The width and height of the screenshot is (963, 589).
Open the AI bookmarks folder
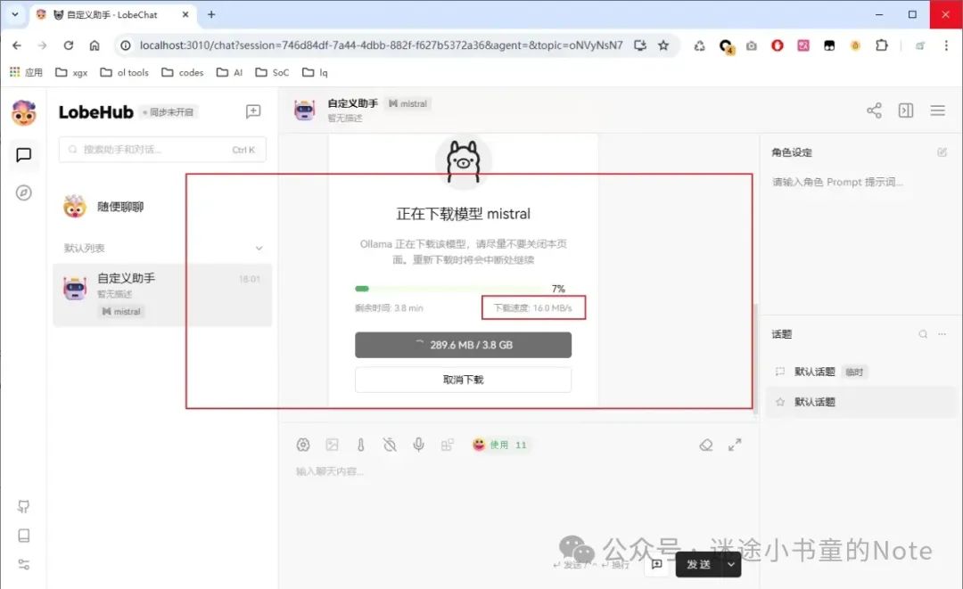[x=230, y=72]
